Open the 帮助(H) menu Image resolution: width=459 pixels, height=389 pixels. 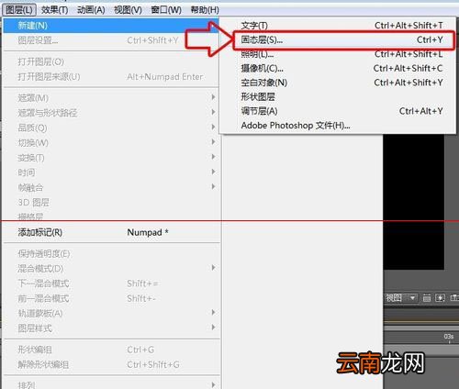pos(205,10)
